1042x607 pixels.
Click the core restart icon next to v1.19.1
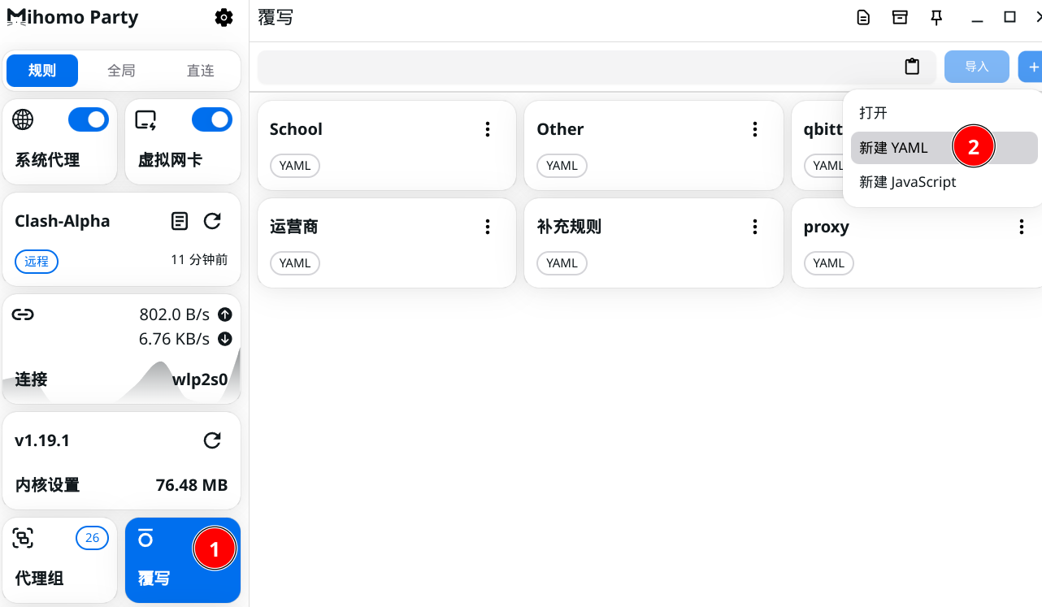212,440
